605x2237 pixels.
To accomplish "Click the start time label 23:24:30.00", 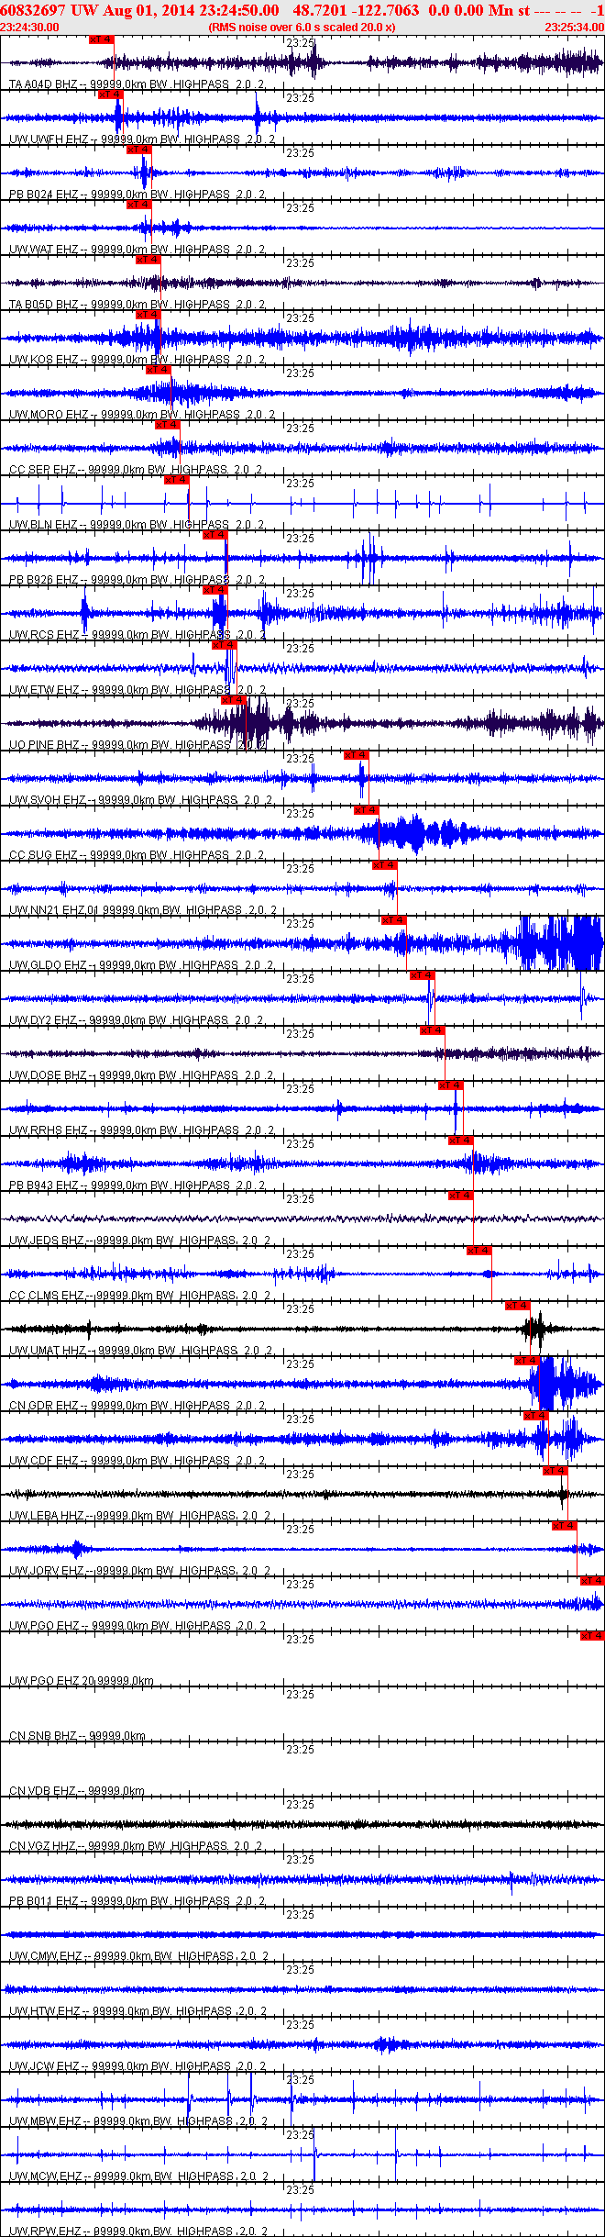I will pyautogui.click(x=29, y=28).
